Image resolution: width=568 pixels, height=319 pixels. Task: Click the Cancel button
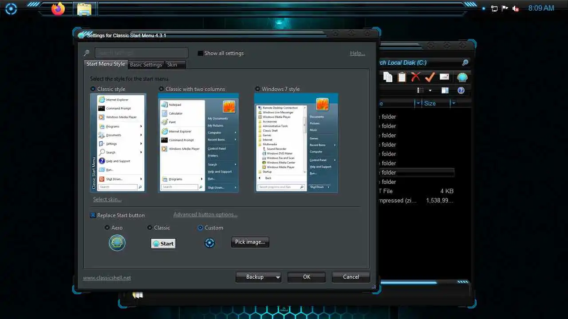(x=351, y=277)
